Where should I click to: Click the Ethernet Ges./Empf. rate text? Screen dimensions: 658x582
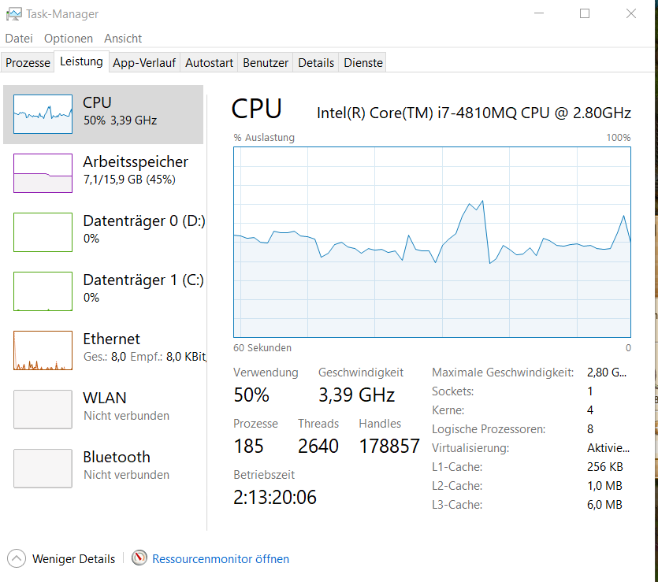[x=145, y=357]
